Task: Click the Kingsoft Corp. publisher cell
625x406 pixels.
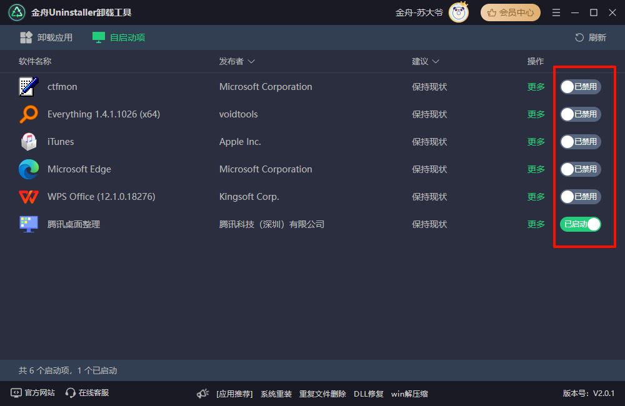Action: (249, 196)
